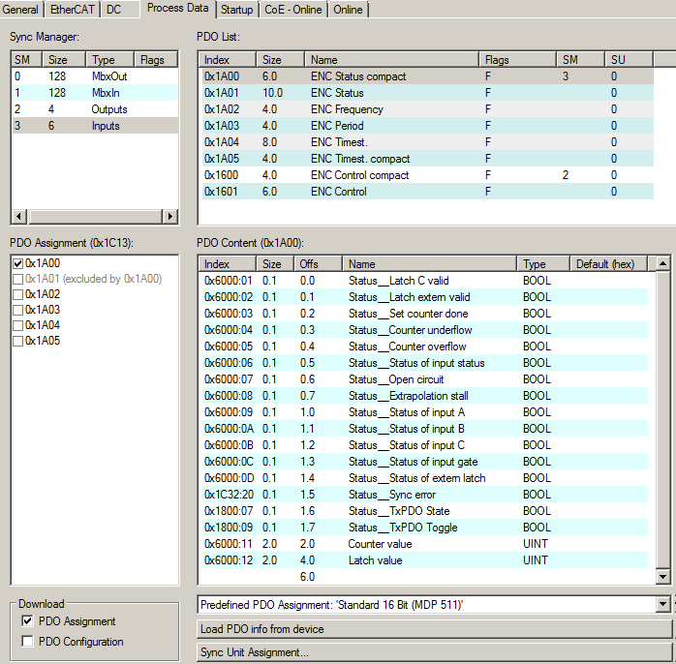676x664 pixels.
Task: Select entry Status__Status of input status
Action: point(425,363)
